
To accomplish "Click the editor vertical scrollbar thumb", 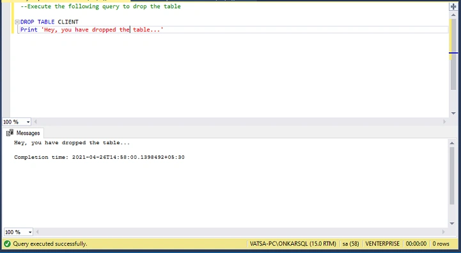I will click(x=453, y=54).
